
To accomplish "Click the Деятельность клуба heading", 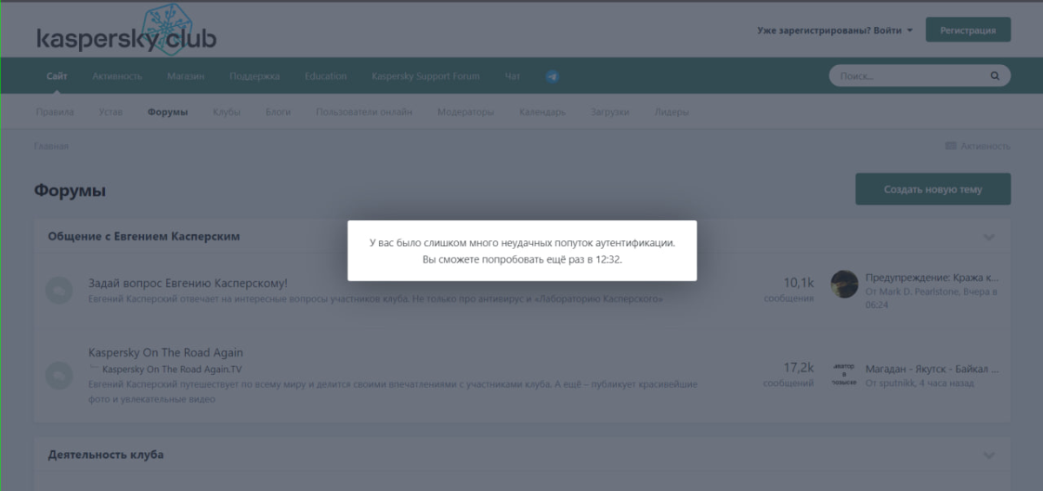I will [x=105, y=455].
